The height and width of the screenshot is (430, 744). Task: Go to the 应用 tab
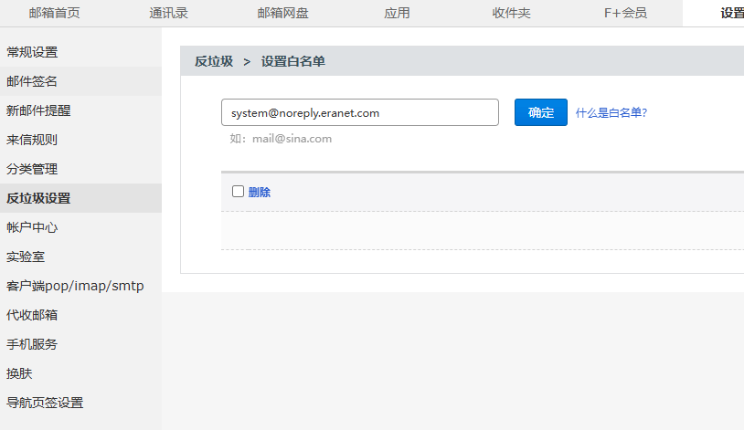click(x=397, y=13)
